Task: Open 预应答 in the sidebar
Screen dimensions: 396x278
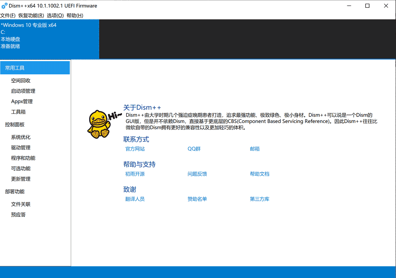Action: click(18, 214)
